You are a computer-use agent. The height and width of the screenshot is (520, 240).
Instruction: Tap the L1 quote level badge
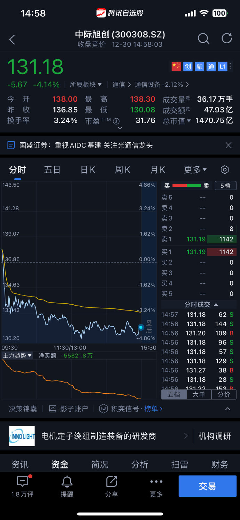(x=223, y=66)
